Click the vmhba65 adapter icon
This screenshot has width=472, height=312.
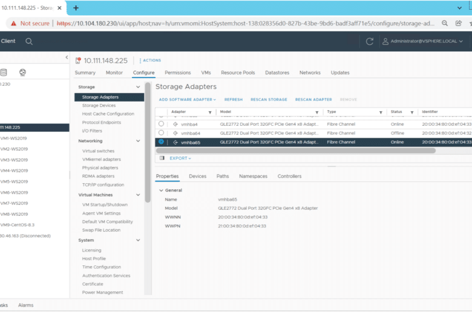(x=175, y=142)
